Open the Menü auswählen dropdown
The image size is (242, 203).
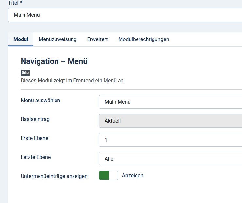point(170,102)
